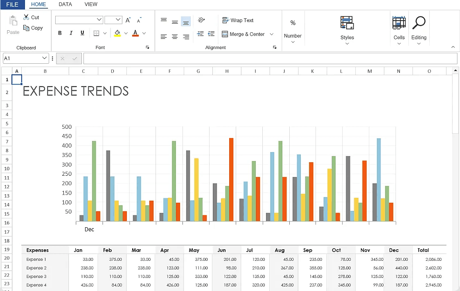The image size is (460, 291).
Task: Open the borders icon
Action: pyautogui.click(x=96, y=33)
